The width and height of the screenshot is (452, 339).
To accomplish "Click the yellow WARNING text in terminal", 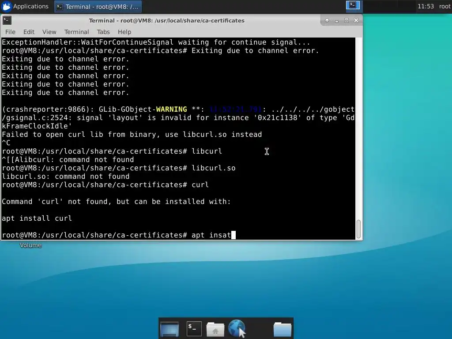I will click(172, 109).
